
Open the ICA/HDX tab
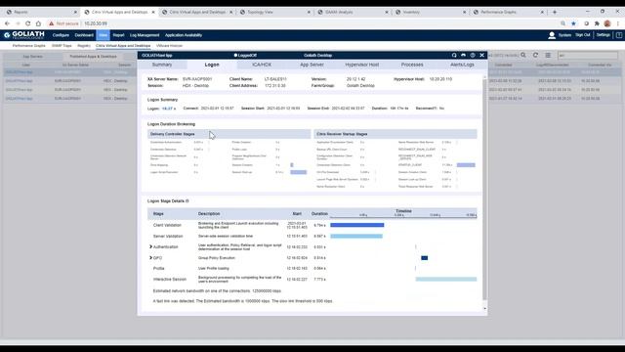pos(262,65)
